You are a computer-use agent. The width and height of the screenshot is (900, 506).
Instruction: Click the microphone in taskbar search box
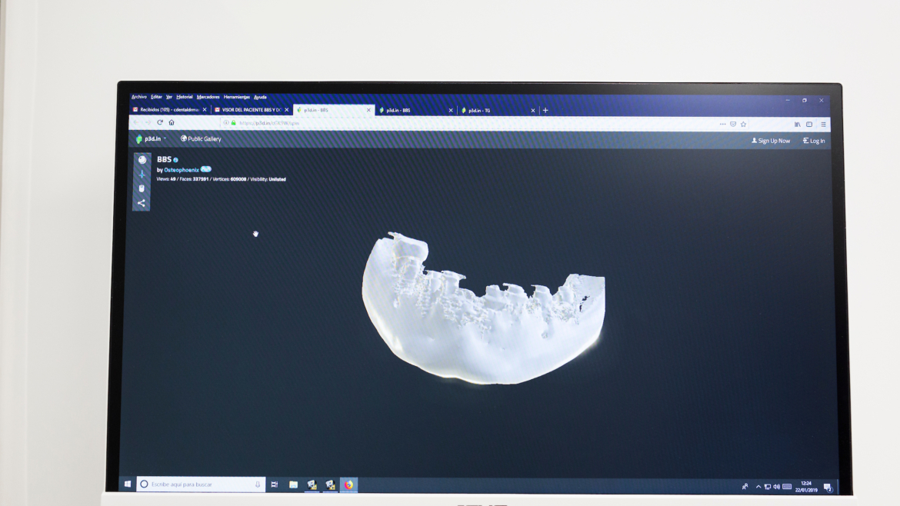coord(258,484)
